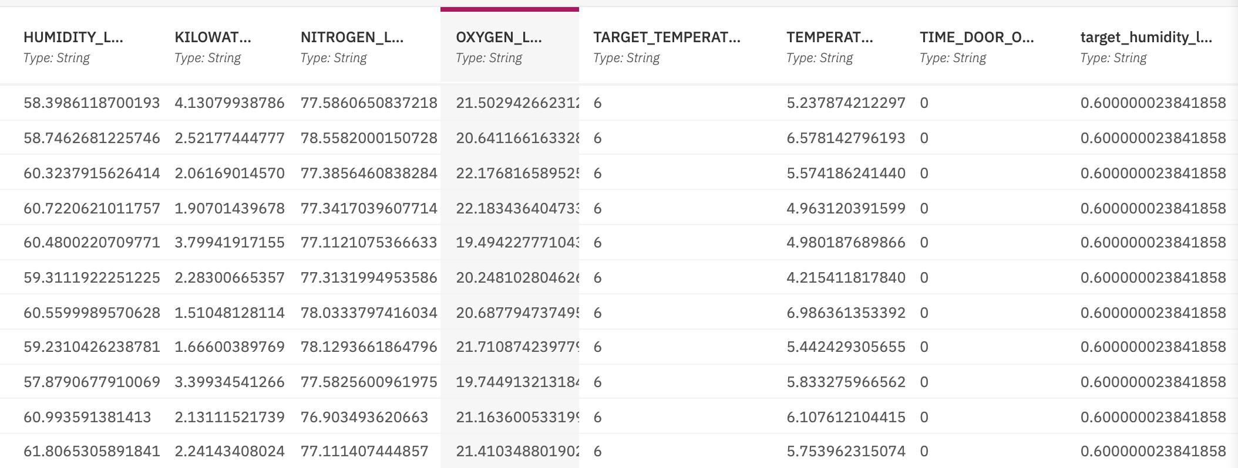The image size is (1238, 468).
Task: Click humidity cell 61.8065305891841
Action: 92,452
